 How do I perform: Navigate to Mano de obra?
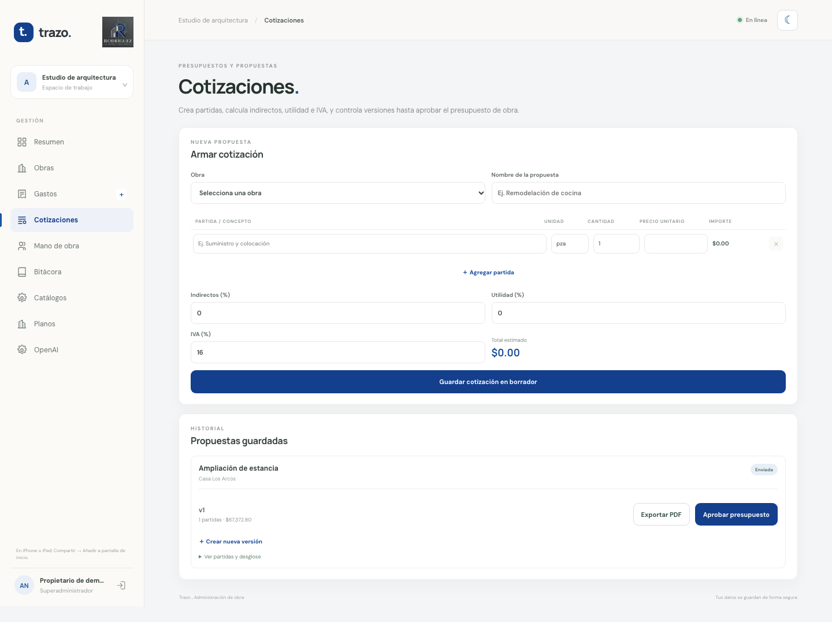point(72,246)
